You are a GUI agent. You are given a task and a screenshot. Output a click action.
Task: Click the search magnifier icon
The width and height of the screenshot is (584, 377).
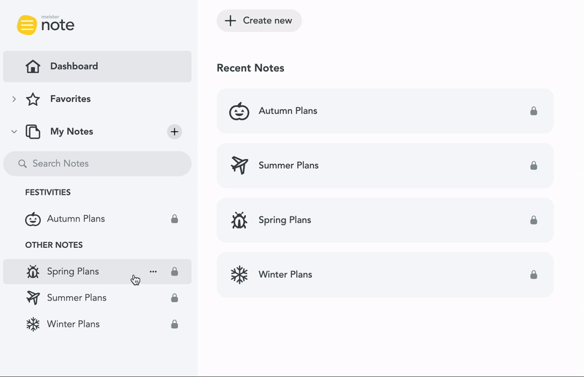click(23, 164)
